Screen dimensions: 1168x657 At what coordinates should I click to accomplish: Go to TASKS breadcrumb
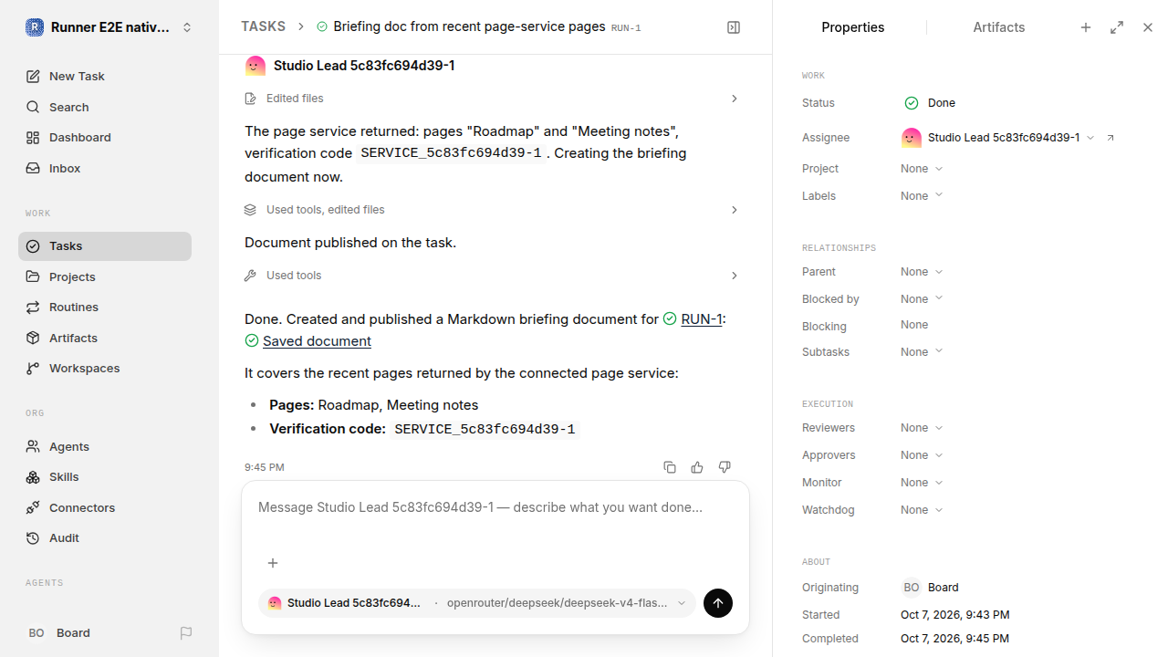pyautogui.click(x=263, y=26)
